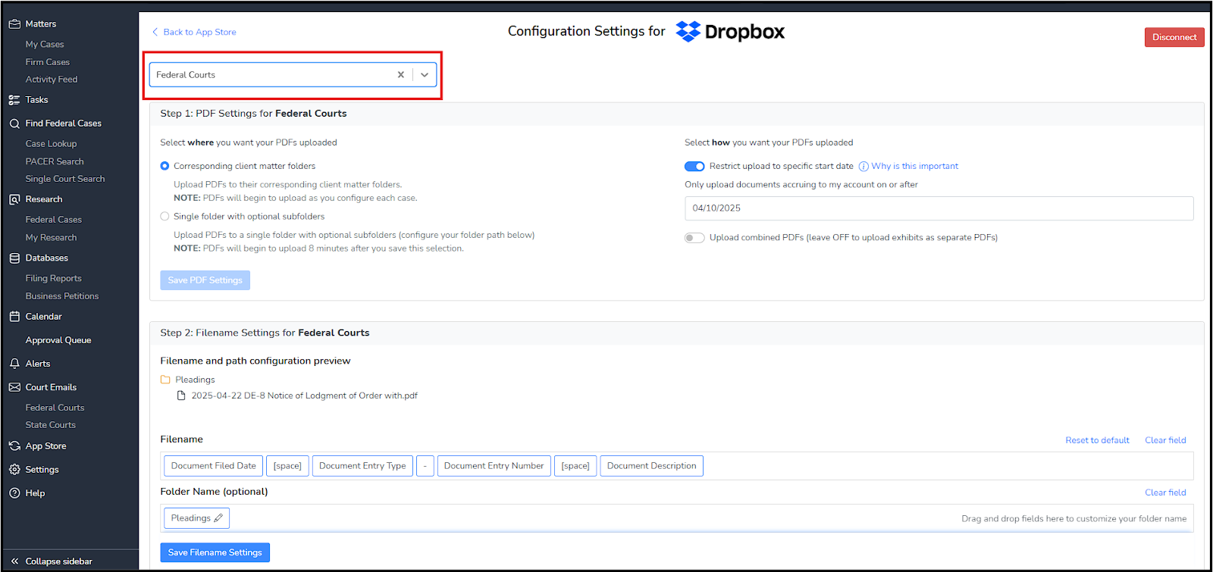Click the Research sidebar icon
Image resolution: width=1213 pixels, height=572 pixels.
[14, 199]
